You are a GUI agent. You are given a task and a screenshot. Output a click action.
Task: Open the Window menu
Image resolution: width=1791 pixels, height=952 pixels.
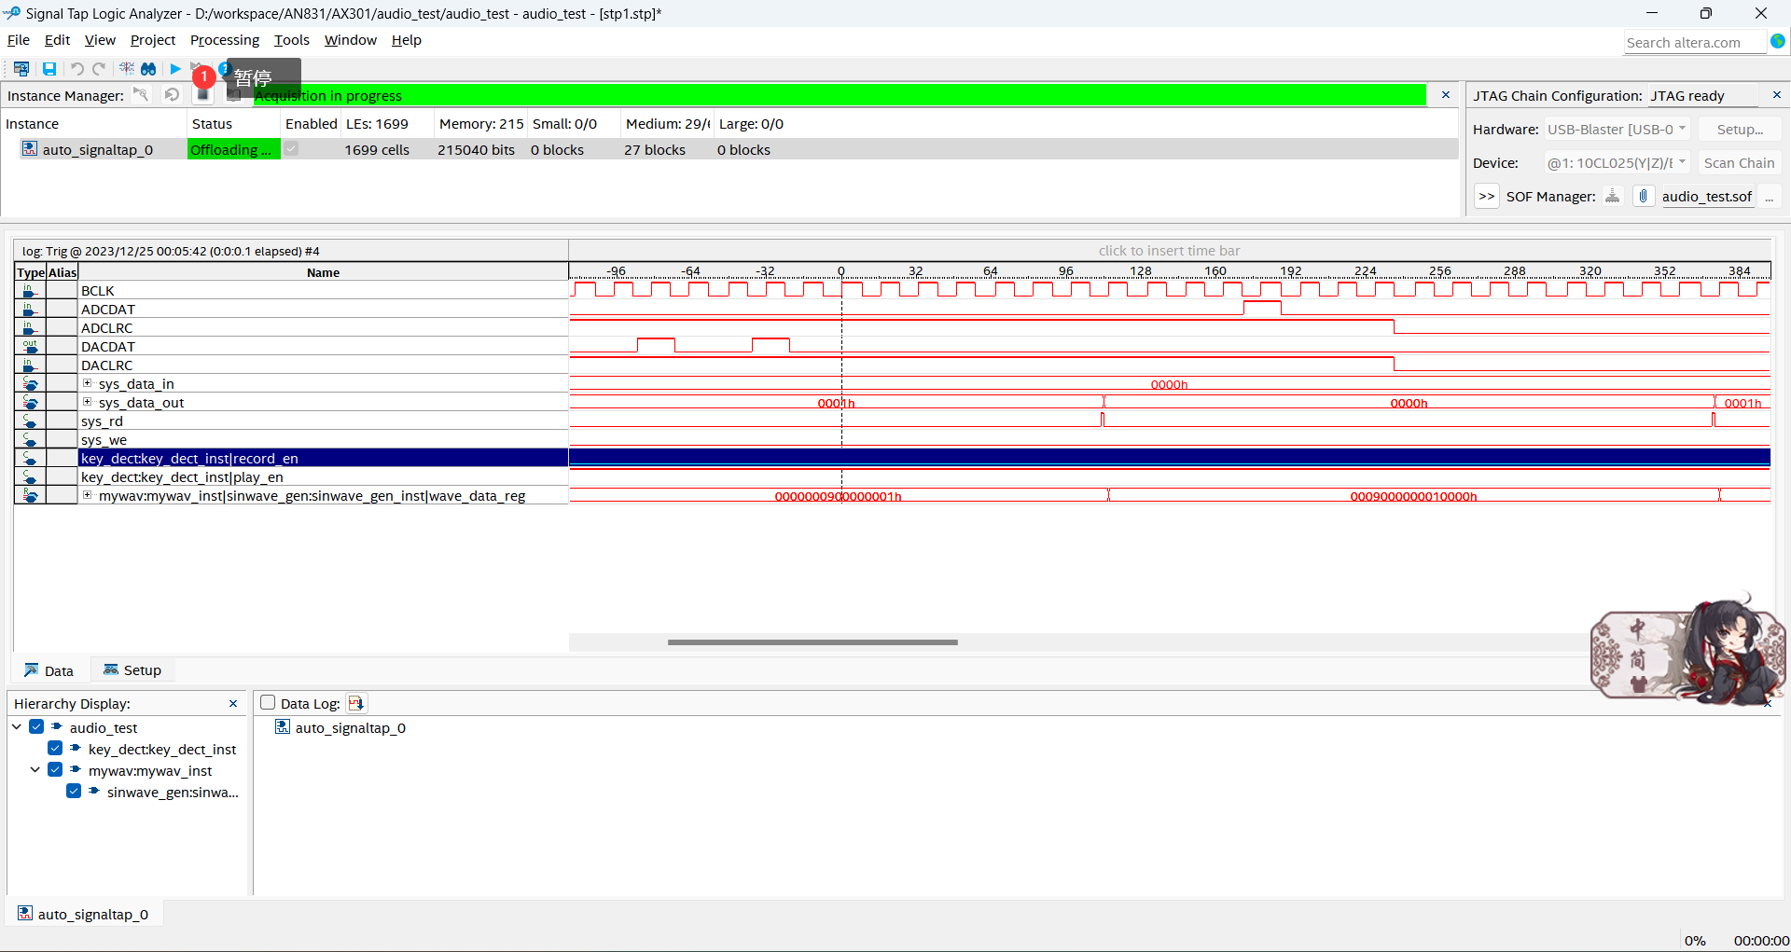click(350, 40)
